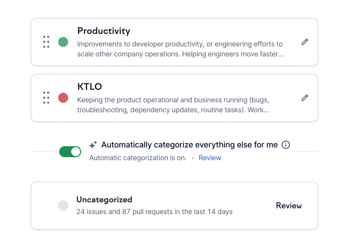Click the Productivity description text

tap(180, 49)
